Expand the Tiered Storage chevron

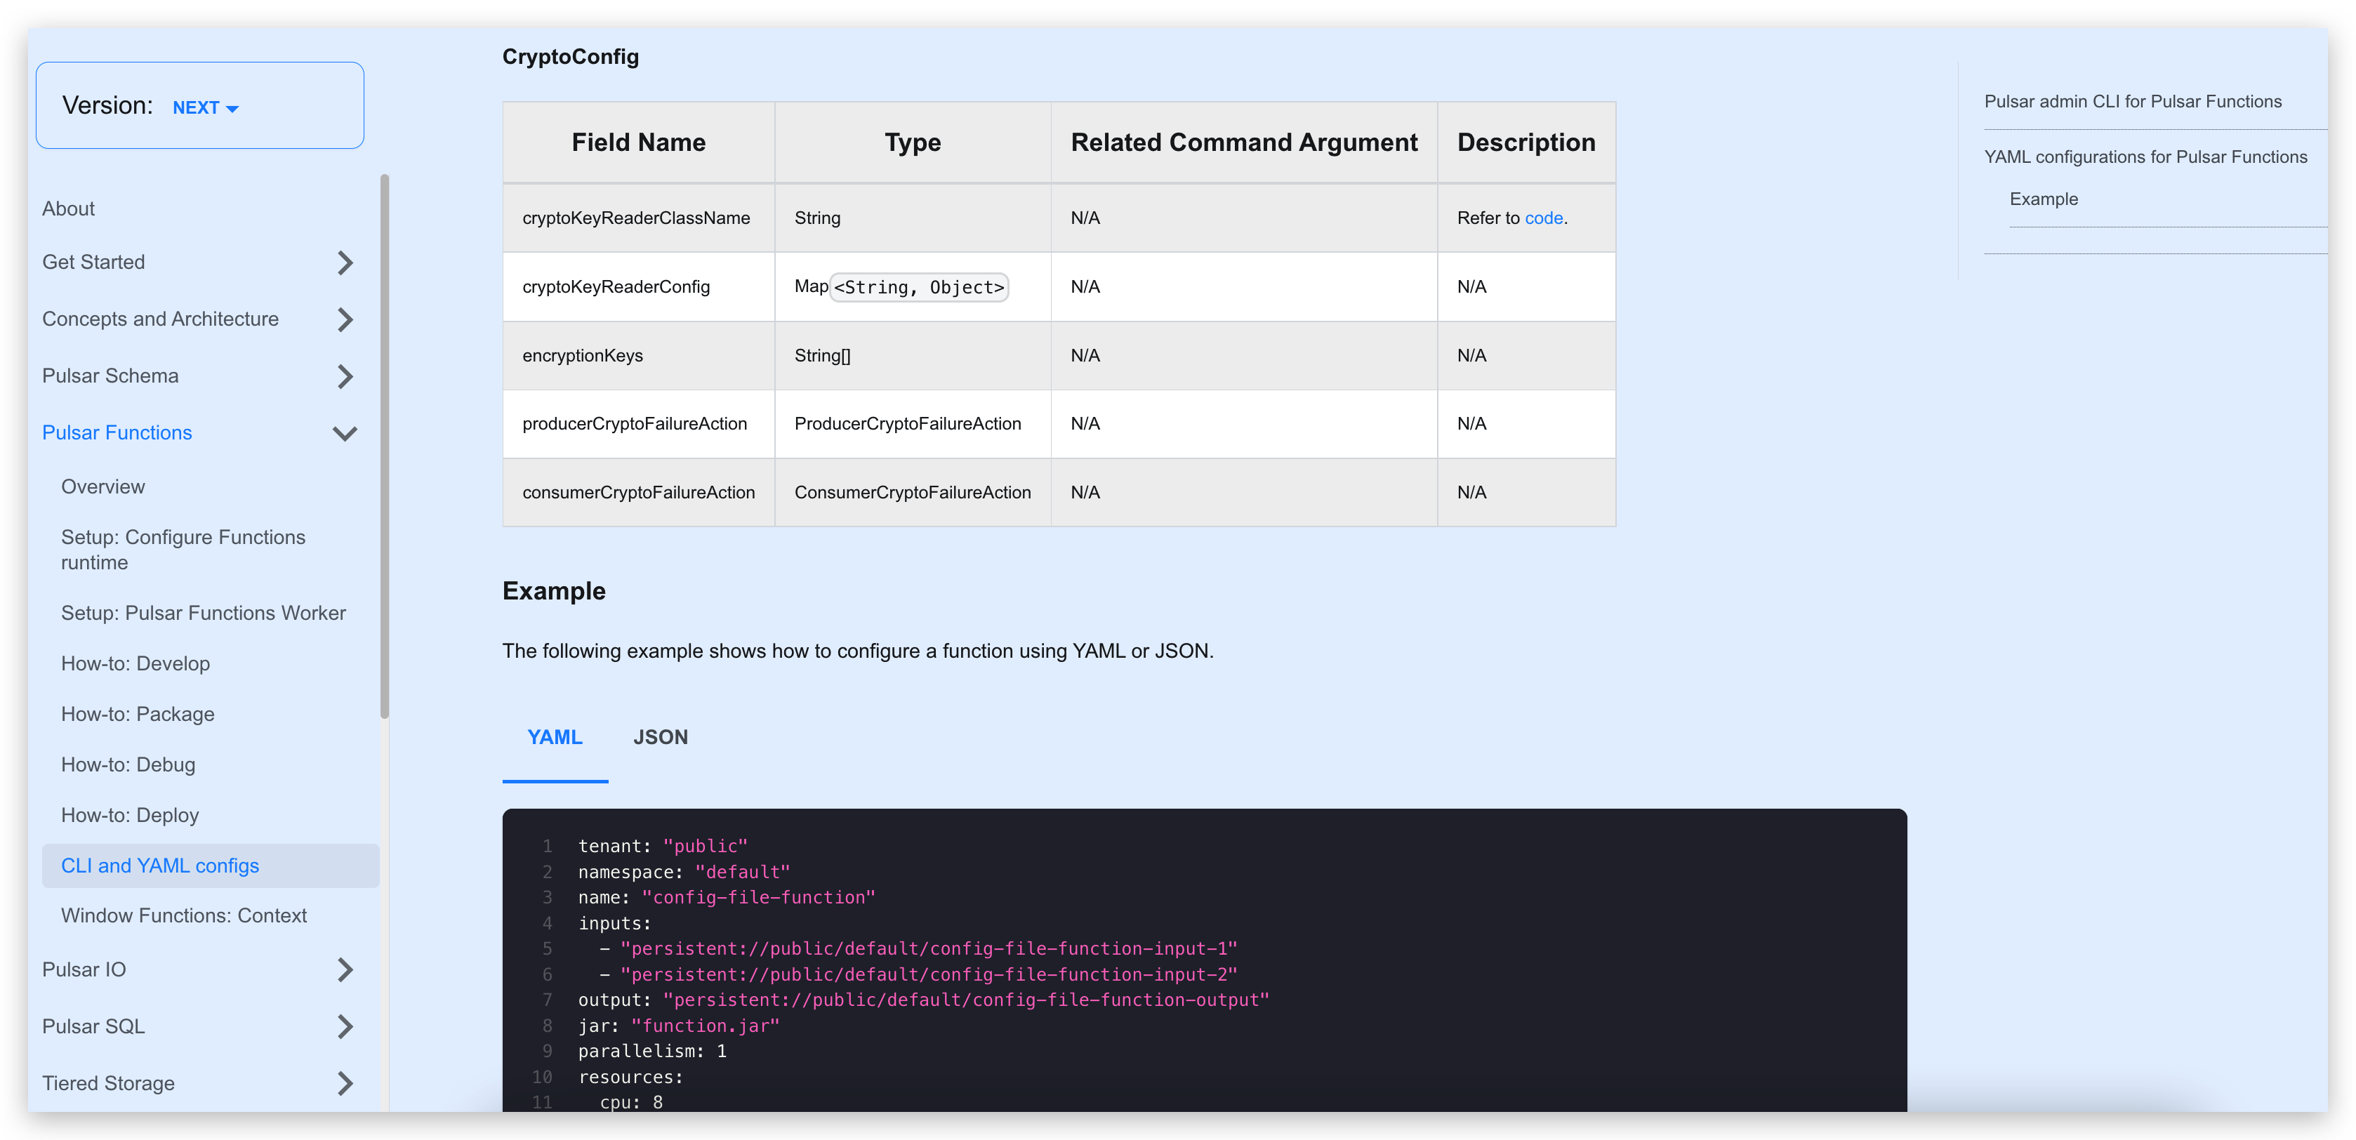pyautogui.click(x=345, y=1083)
